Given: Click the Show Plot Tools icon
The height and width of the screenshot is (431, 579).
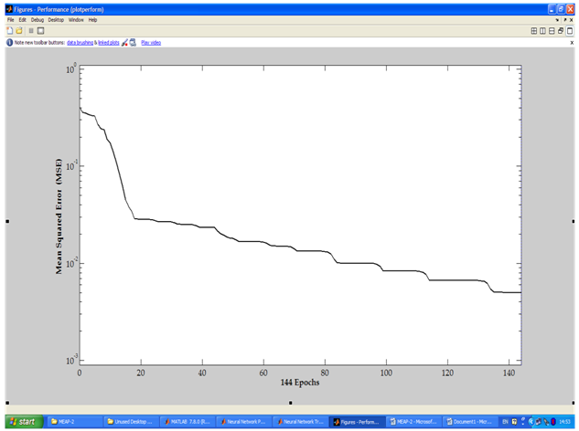Looking at the screenshot, I should [40, 30].
